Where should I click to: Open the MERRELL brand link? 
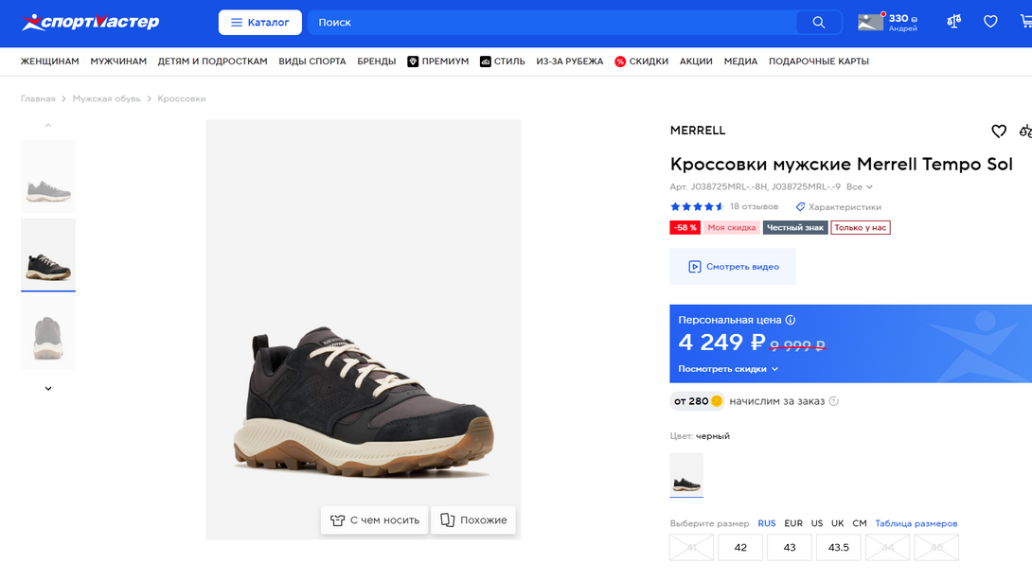[698, 131]
